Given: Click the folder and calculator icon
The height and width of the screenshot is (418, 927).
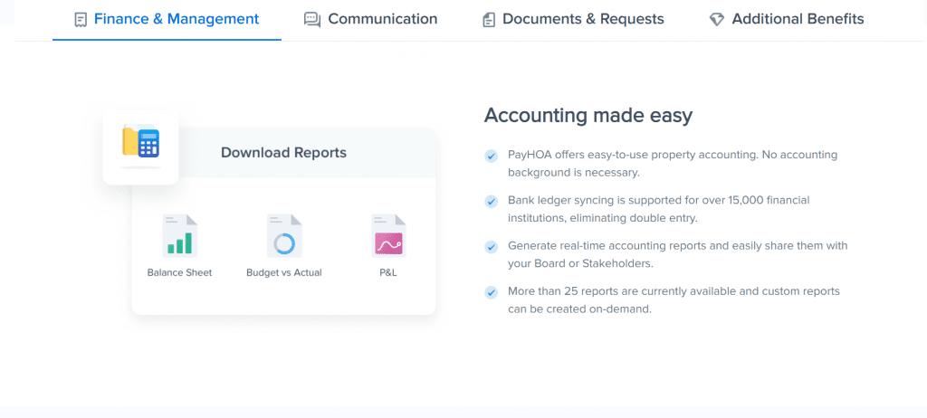Looking at the screenshot, I should [x=140, y=142].
